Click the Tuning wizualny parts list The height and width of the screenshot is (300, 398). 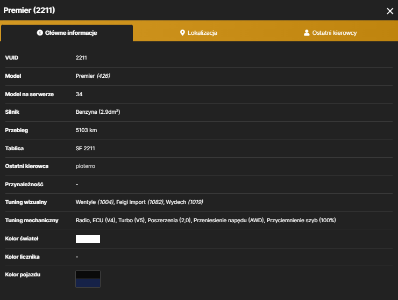click(139, 202)
